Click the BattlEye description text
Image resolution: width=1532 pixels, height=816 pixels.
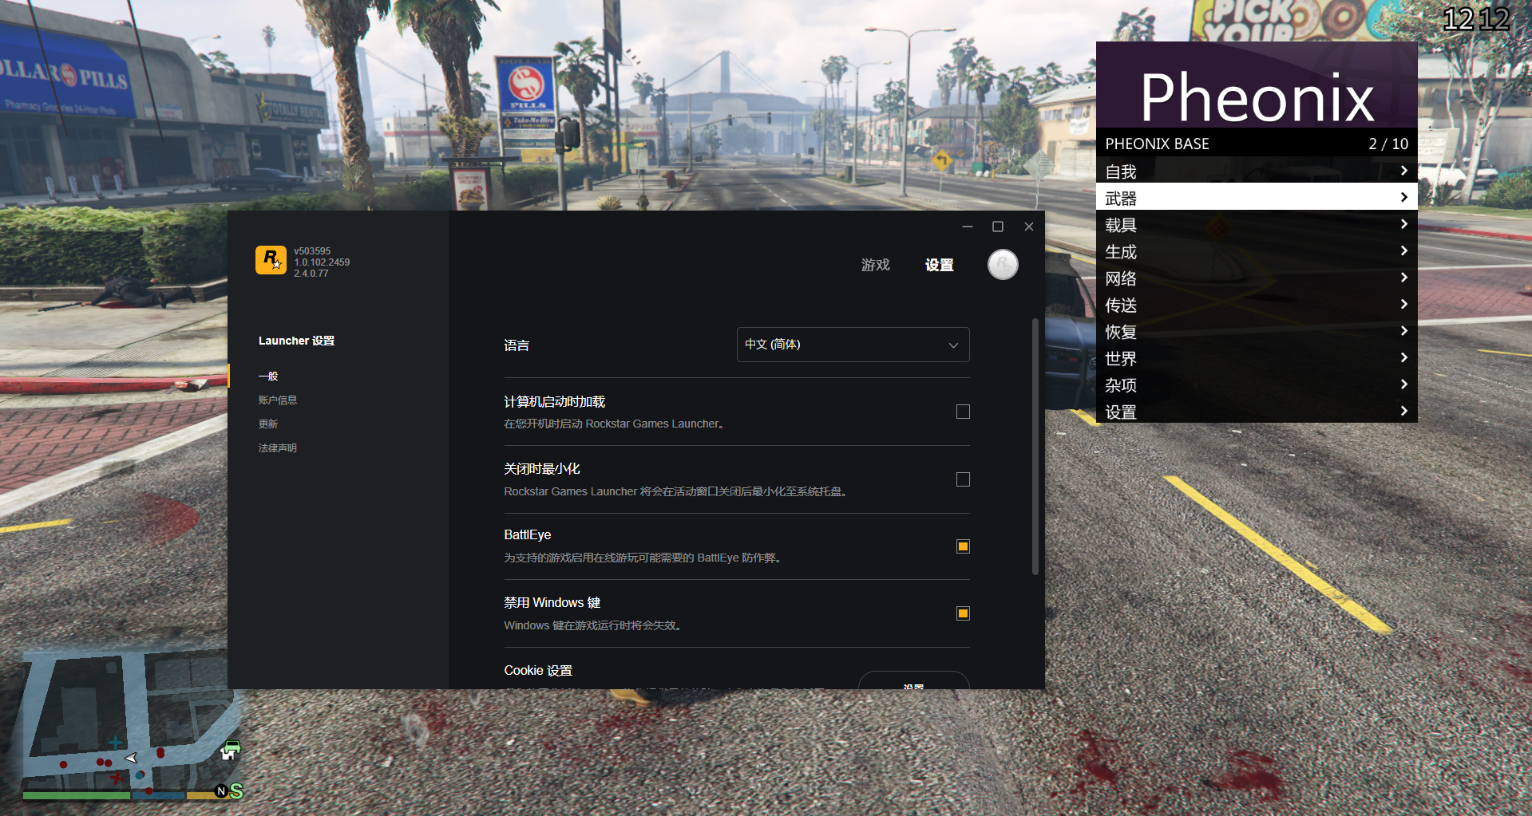(643, 558)
